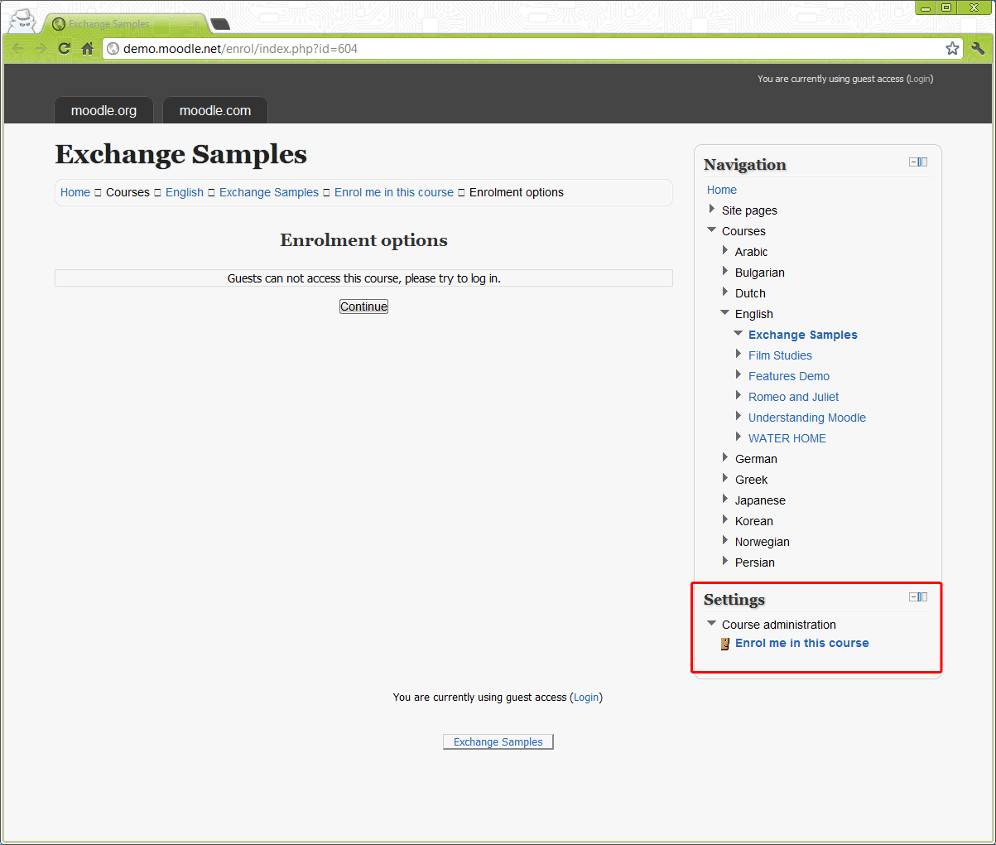
Task: Open the Film Studies course link
Action: point(780,355)
